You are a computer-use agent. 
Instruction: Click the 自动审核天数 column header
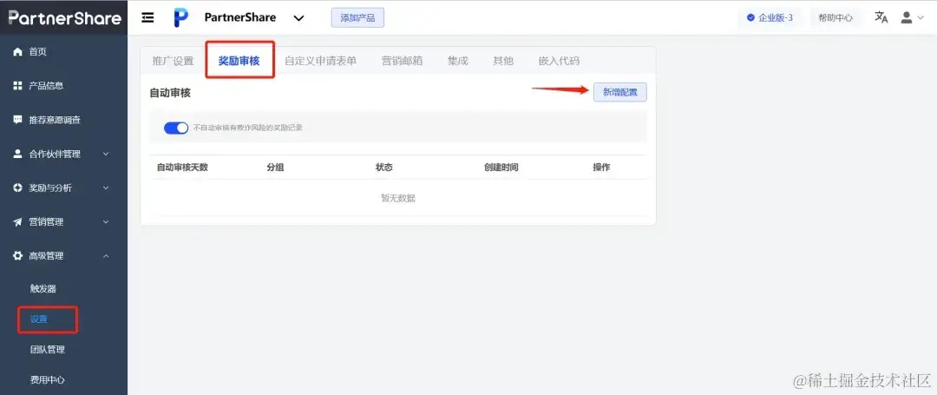tap(182, 168)
